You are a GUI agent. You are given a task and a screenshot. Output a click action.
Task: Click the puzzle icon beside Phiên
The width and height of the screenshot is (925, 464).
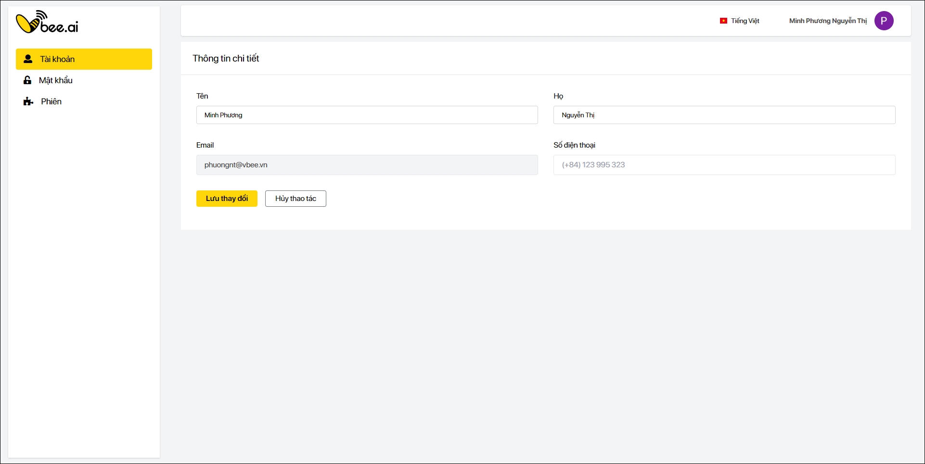pyautogui.click(x=28, y=101)
